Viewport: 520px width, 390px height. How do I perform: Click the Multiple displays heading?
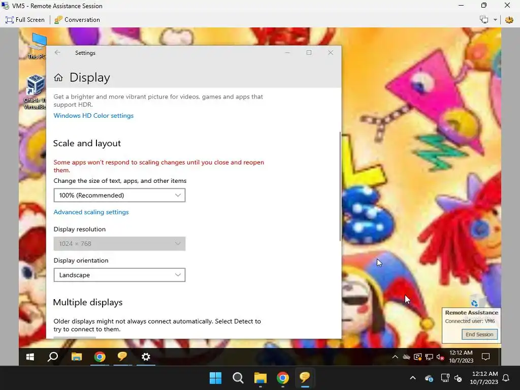[88, 302]
